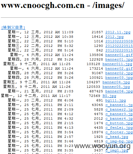
Task: Open the BG.jpg link
Action: click(x=109, y=96)
